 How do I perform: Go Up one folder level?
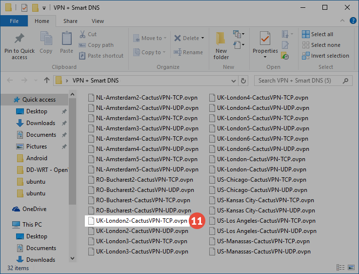pos(47,80)
